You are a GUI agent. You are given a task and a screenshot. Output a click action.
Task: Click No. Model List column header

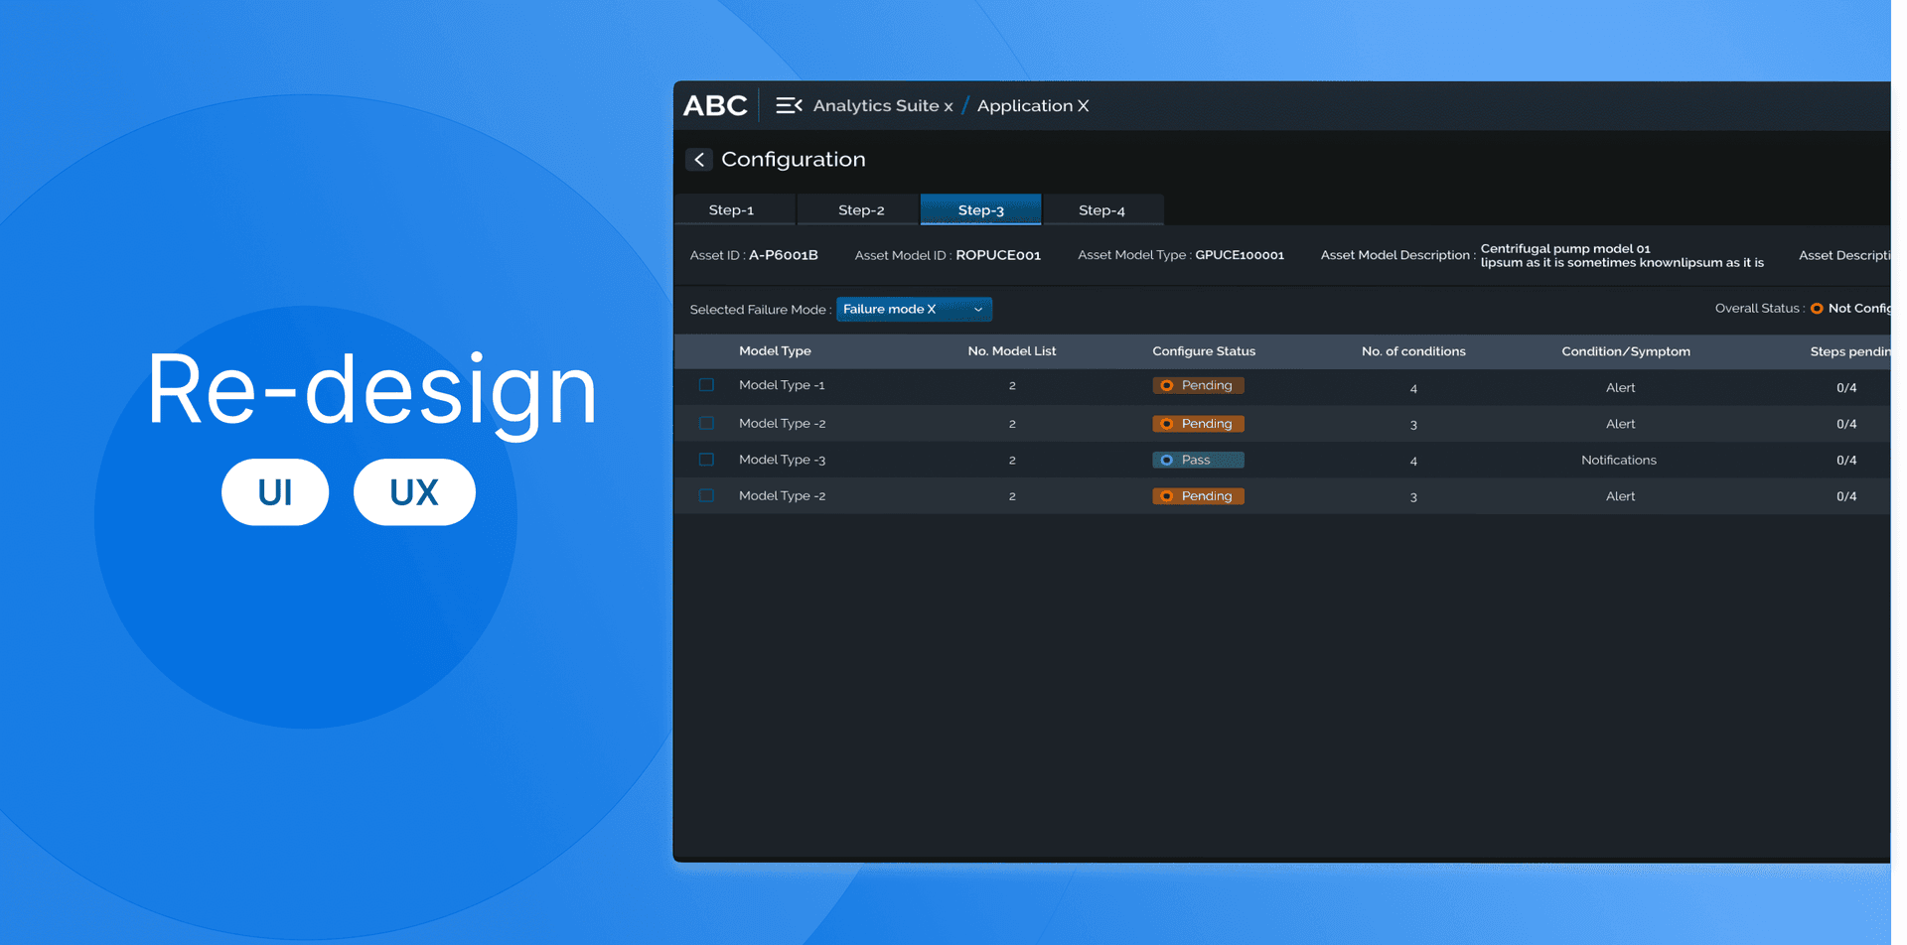pos(1012,350)
